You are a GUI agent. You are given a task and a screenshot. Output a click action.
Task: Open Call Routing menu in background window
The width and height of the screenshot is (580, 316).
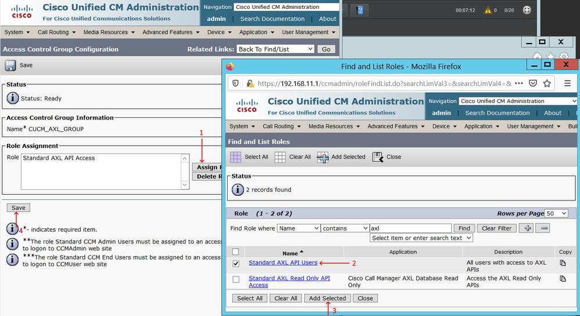[x=56, y=32]
